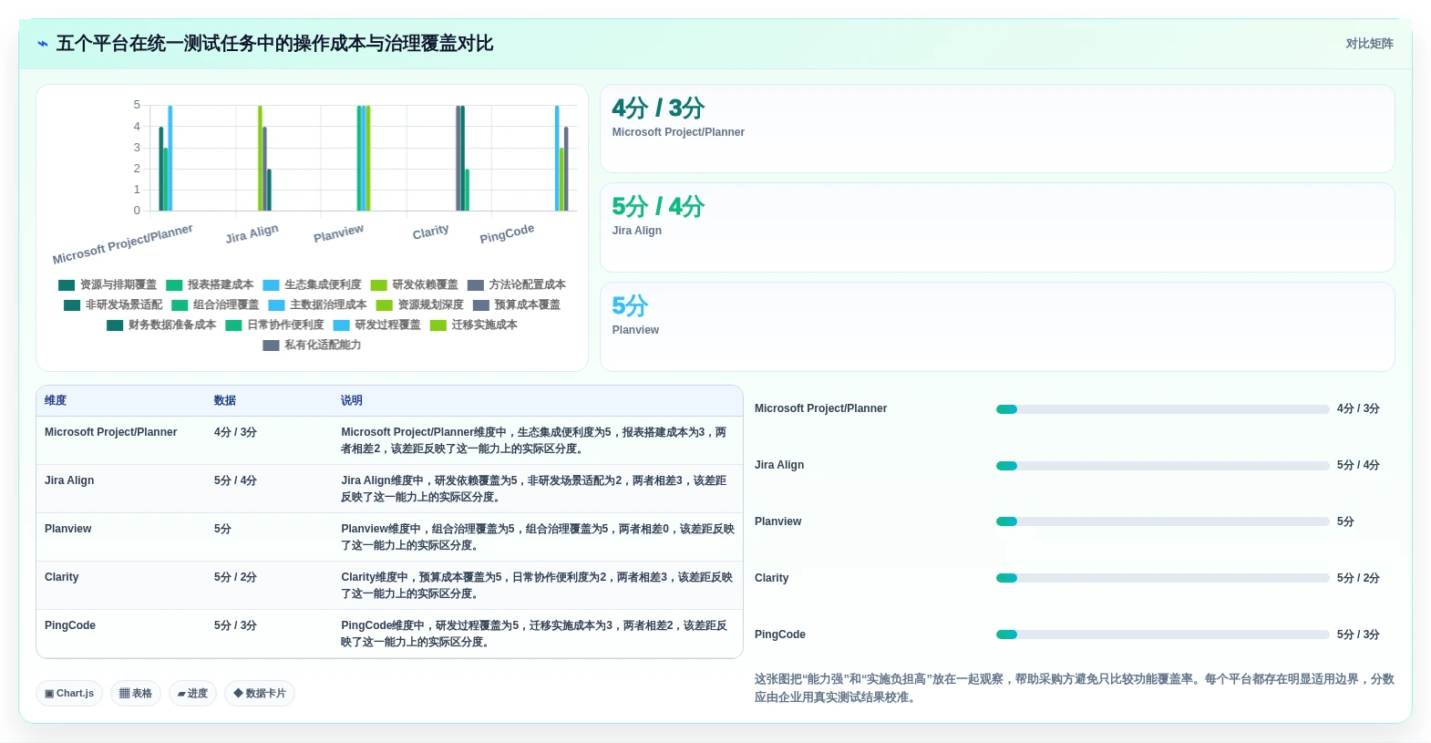Viewport: 1431px width, 743px height.
Task: Click the PingCode x-axis label on the chart
Action: [507, 233]
